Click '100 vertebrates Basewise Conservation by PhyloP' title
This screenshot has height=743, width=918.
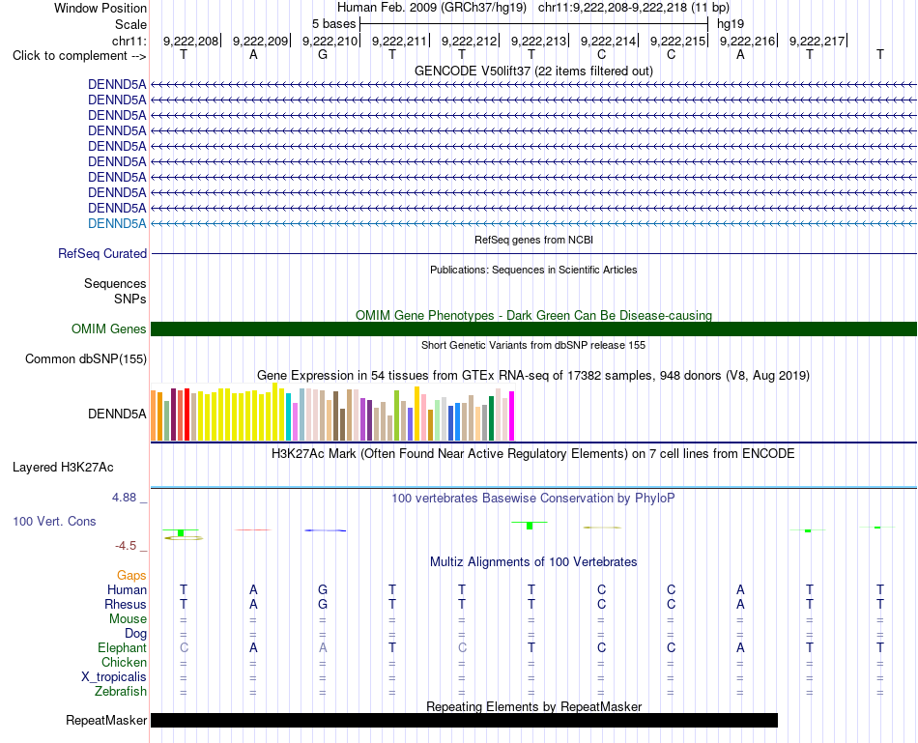533,499
